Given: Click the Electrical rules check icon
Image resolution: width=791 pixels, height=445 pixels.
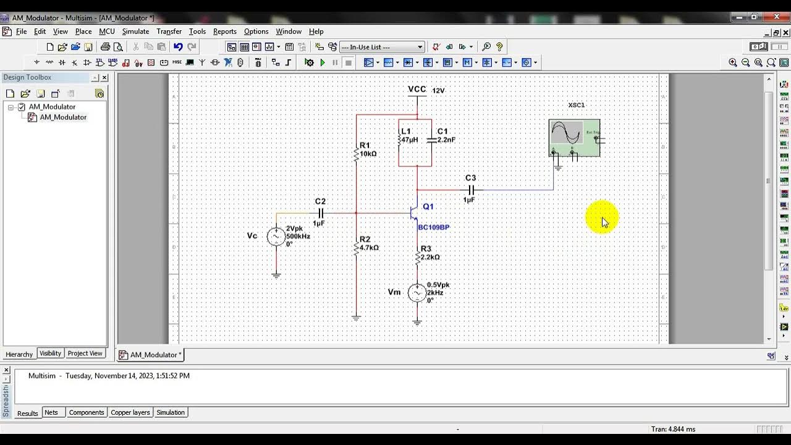Looking at the screenshot, I should tap(436, 46).
